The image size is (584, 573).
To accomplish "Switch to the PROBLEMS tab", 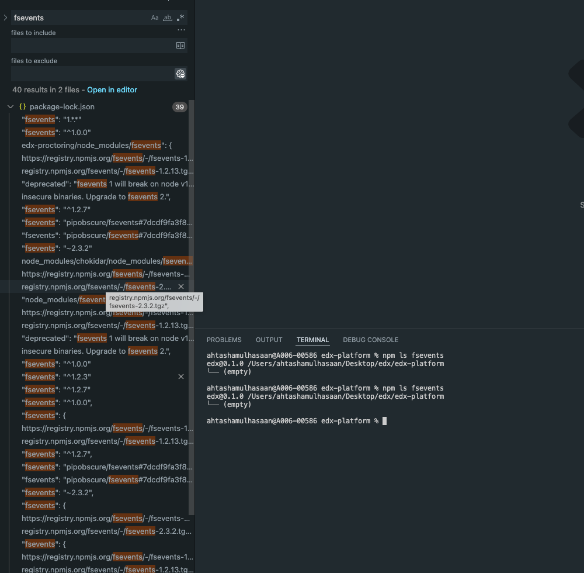I will [x=224, y=340].
